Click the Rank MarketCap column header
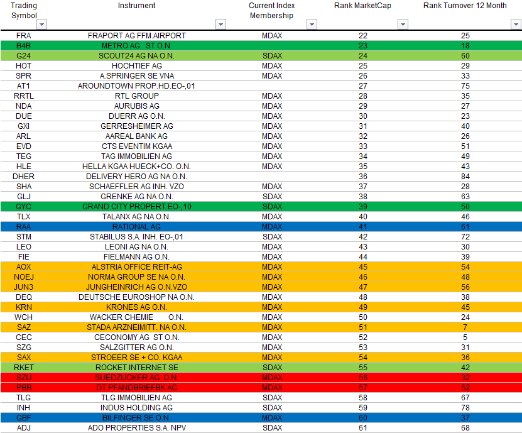Viewport: 522px width, 433px height. (x=362, y=6)
